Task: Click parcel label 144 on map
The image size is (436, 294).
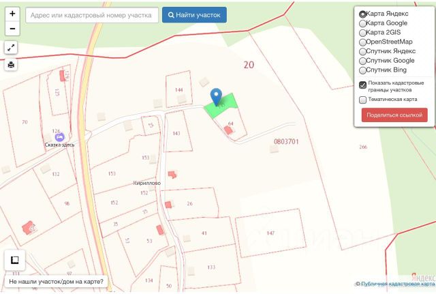Action: pyautogui.click(x=178, y=90)
